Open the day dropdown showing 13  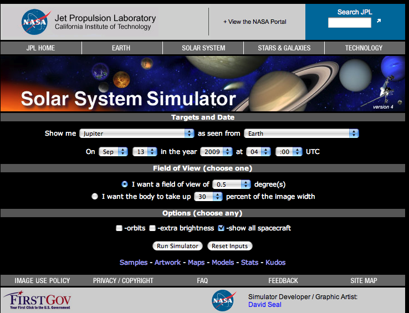[x=145, y=152]
